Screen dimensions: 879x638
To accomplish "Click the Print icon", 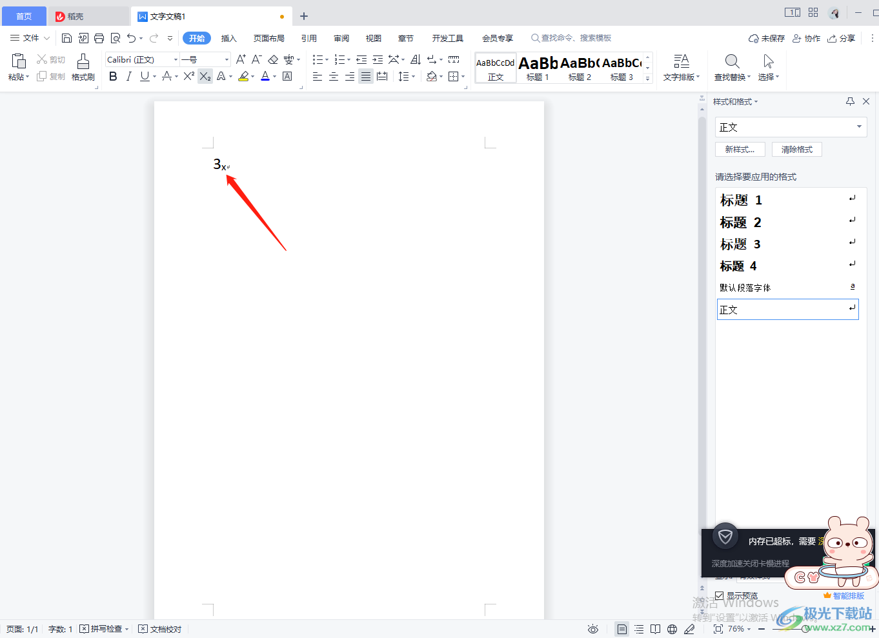I will 99,38.
